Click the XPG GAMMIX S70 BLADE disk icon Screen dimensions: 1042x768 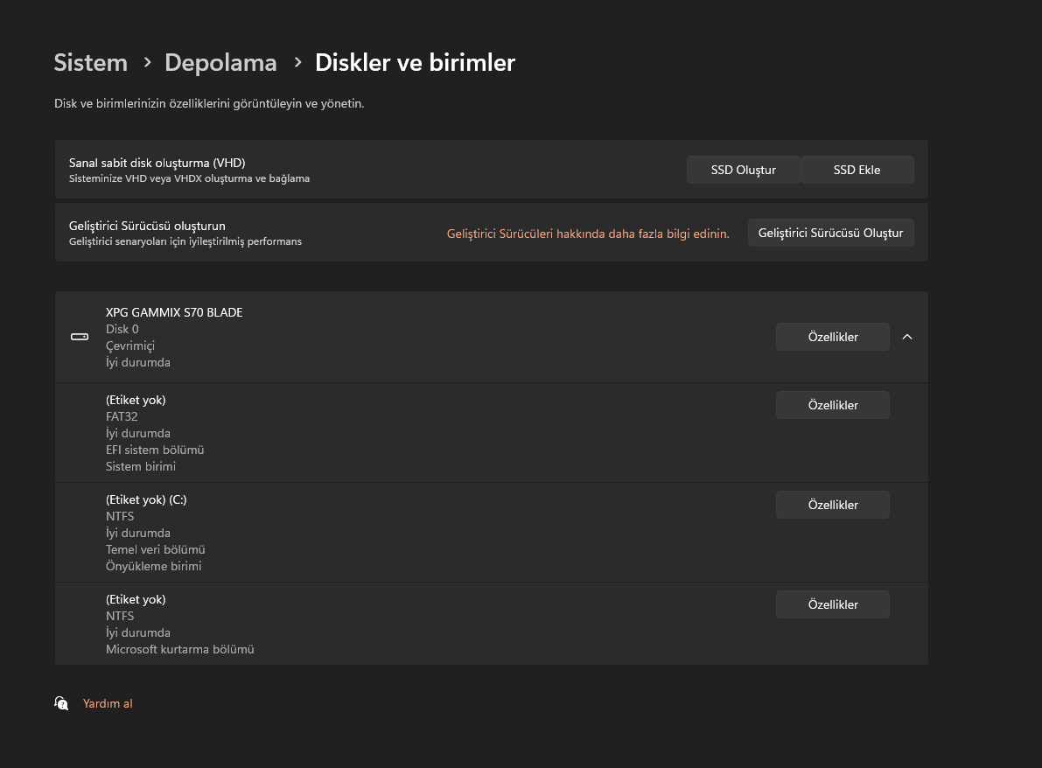coord(80,337)
